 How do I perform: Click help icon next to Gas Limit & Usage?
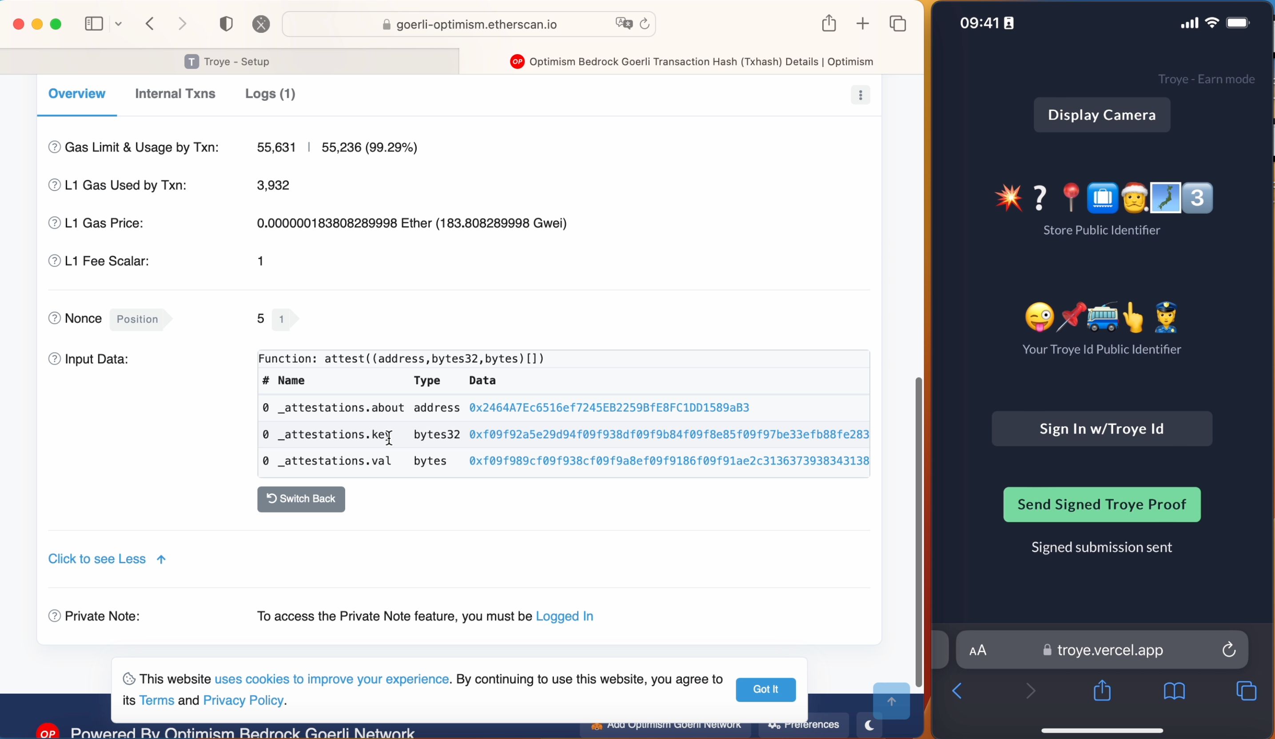(54, 147)
